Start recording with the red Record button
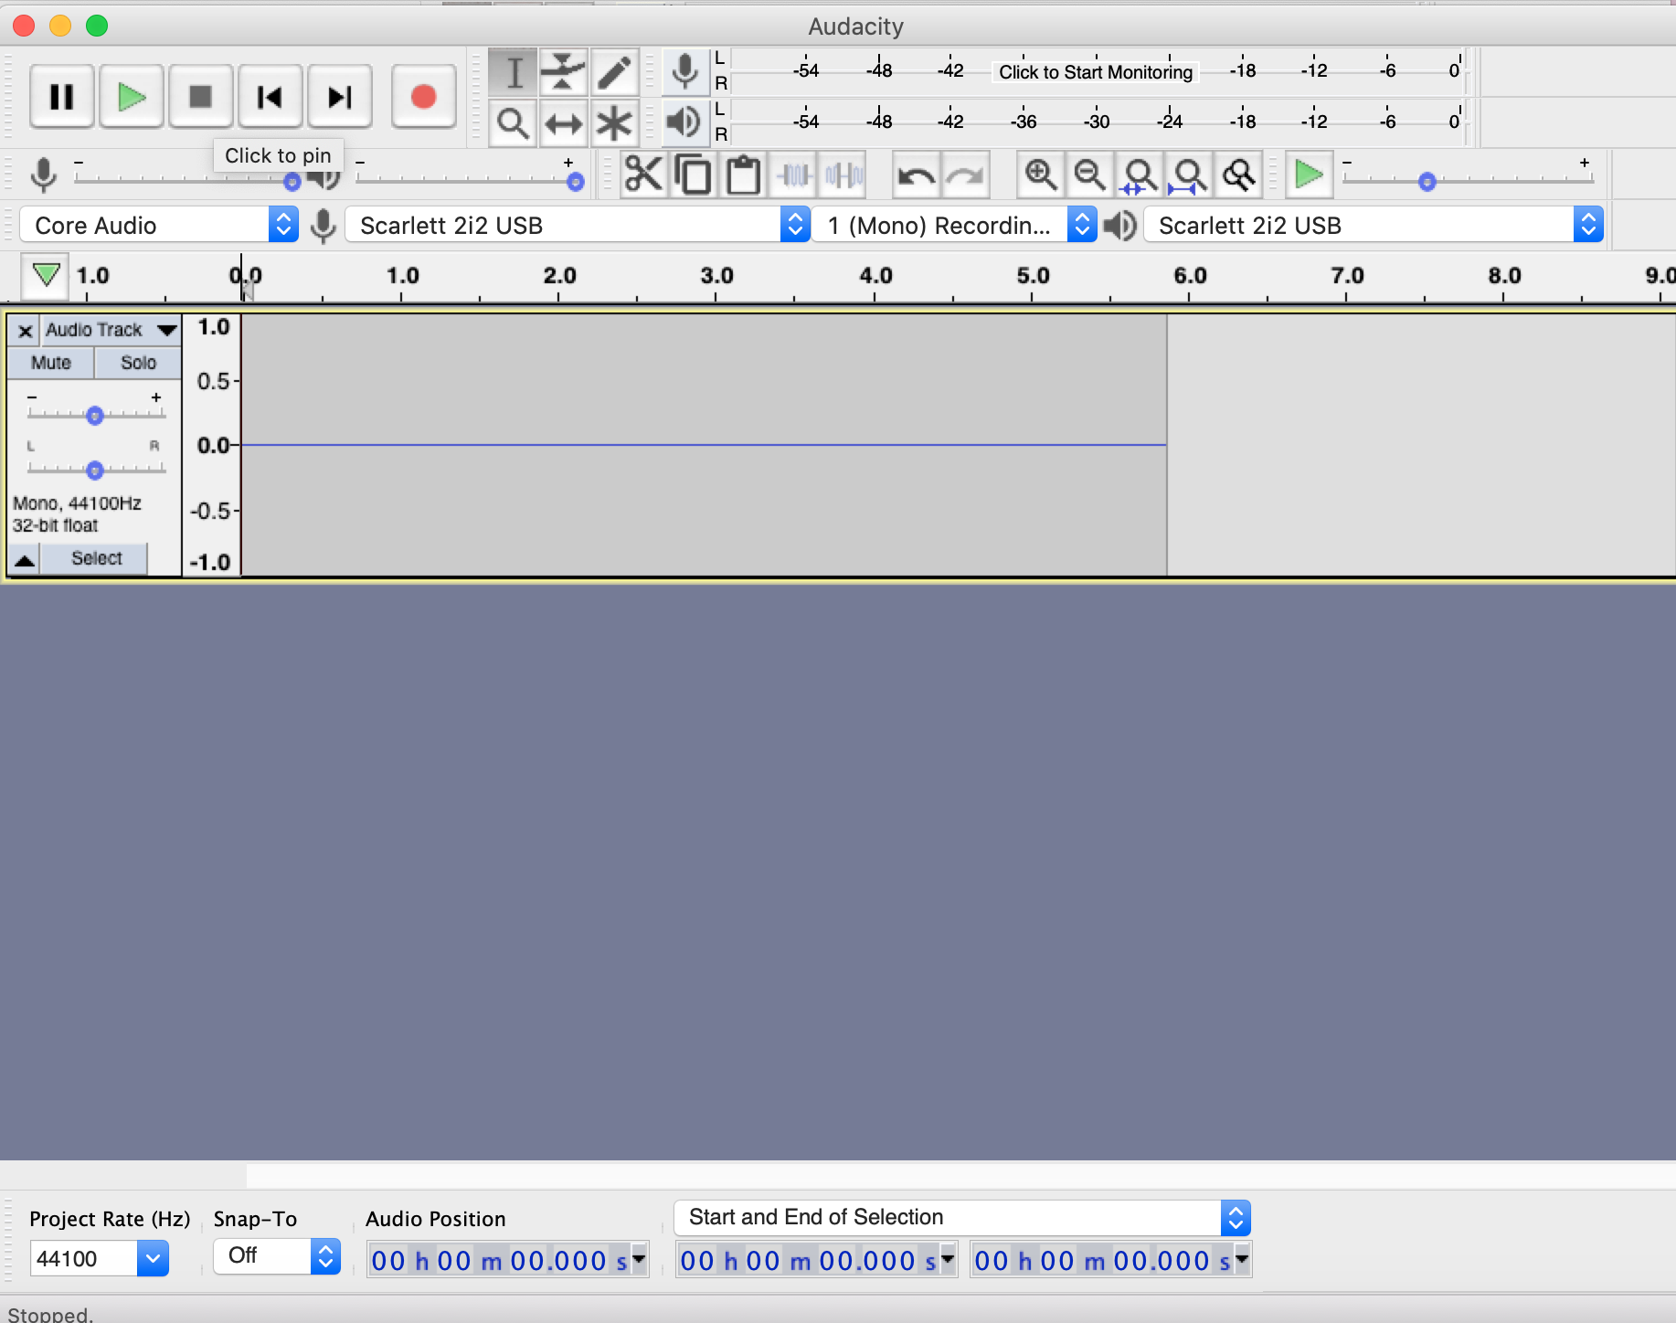The width and height of the screenshot is (1676, 1323). [x=423, y=96]
